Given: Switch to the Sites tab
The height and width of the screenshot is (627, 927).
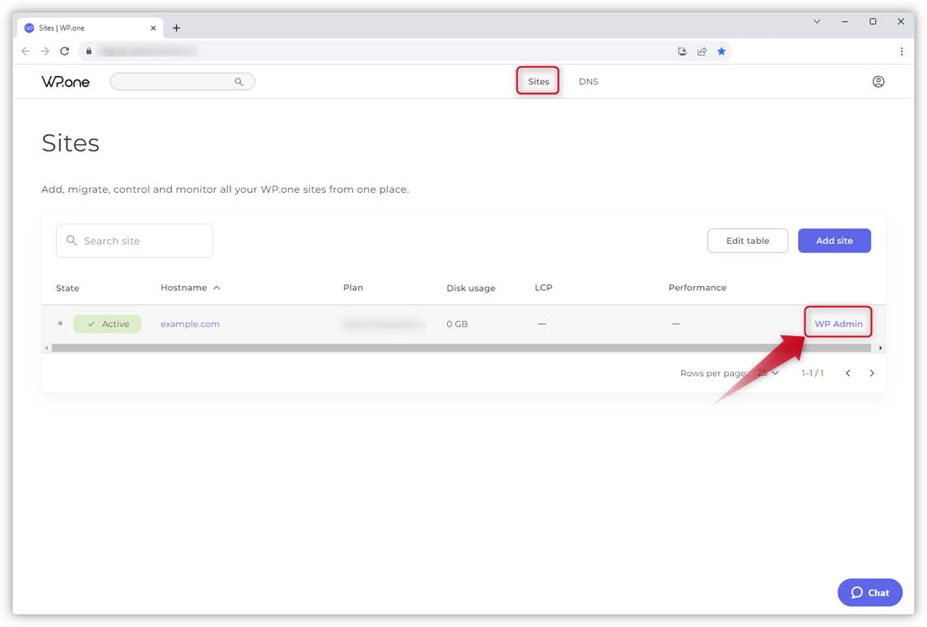Looking at the screenshot, I should tap(537, 81).
